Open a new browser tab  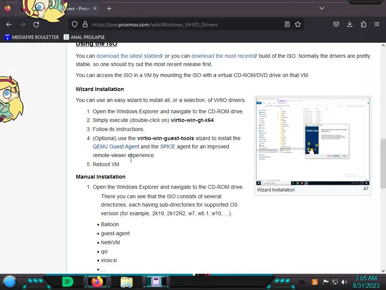[x=109, y=9]
